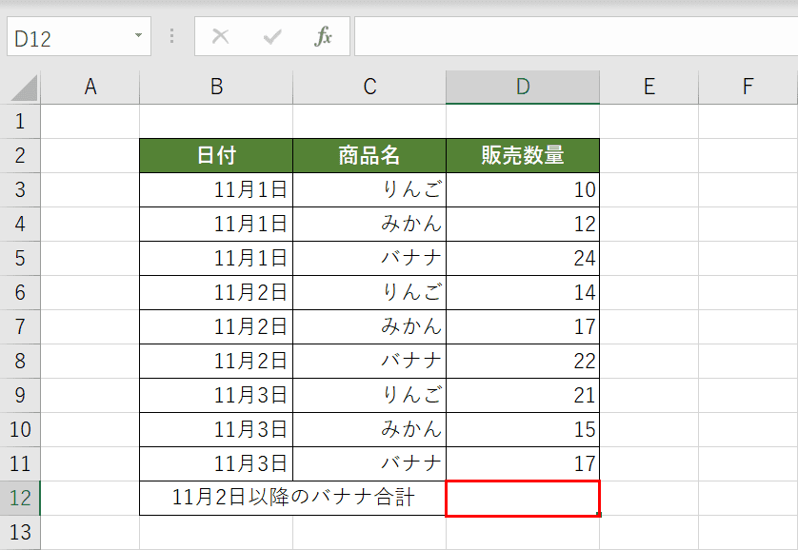Click the 11月1日 cell in row 4

[216, 225]
